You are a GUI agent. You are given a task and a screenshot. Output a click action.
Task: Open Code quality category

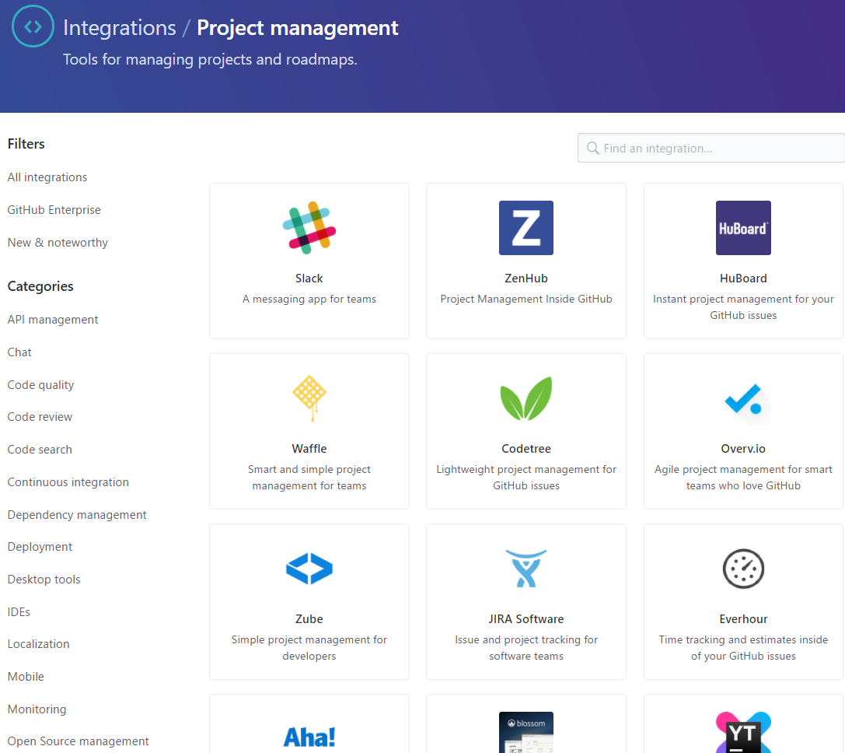[40, 385]
